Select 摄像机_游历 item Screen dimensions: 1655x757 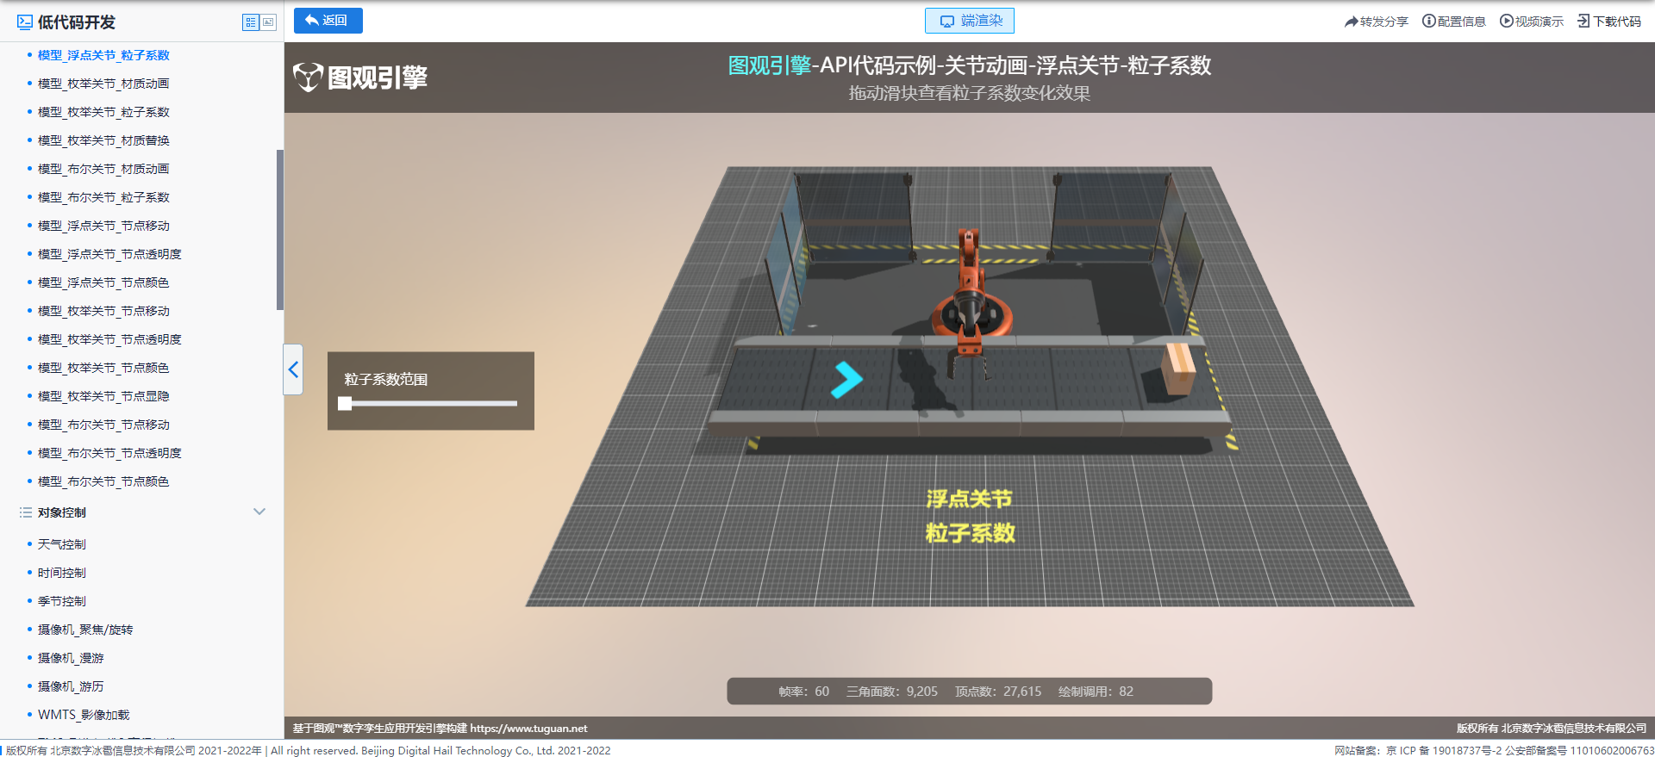(71, 686)
